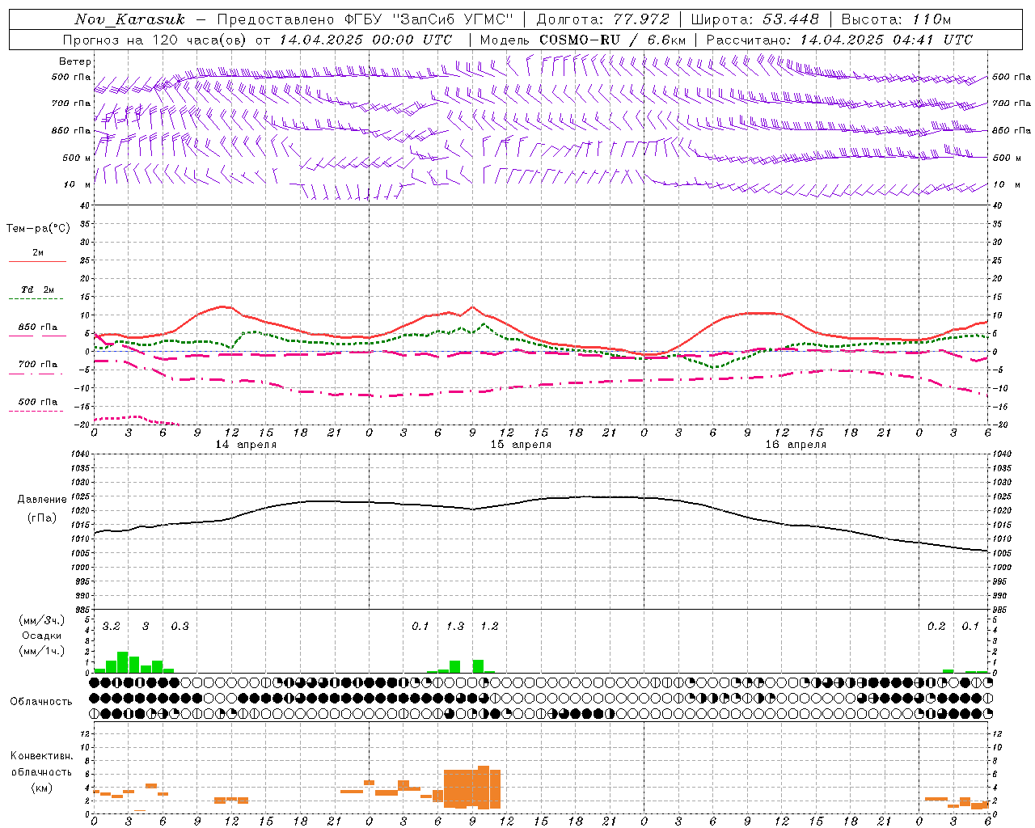Click the '0.3' precipitation total value
This screenshot has height=828, width=1035.
point(180,627)
